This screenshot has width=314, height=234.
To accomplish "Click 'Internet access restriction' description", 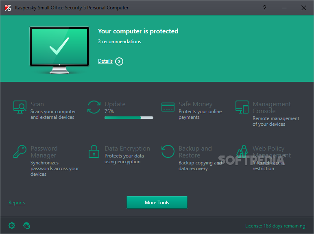I will click(x=268, y=166).
